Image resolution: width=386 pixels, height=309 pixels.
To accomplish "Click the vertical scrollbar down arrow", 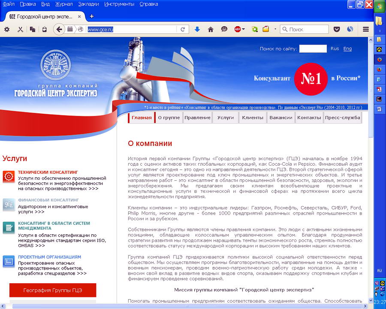I will 371,300.
